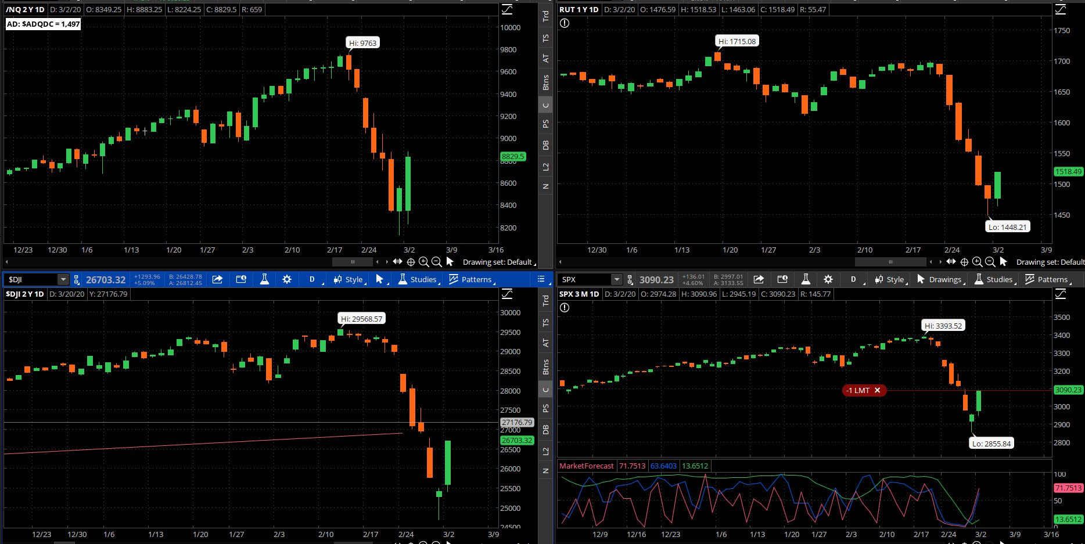
Task: Click the /NQ chart scale mode icon
Action: tap(507, 9)
